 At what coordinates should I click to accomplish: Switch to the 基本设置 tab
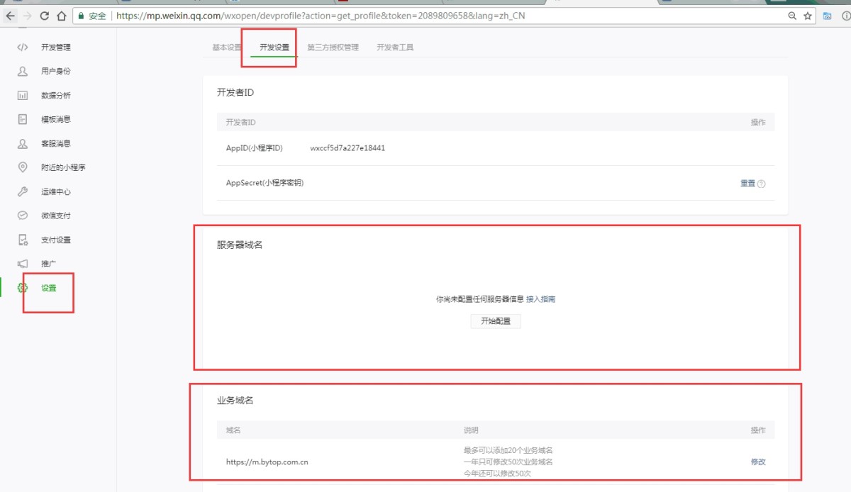(x=227, y=47)
